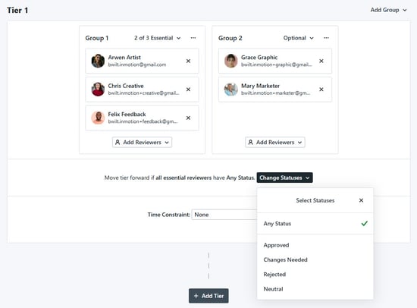Click Mary Marketer's avatar
This screenshot has width=417, height=308.
click(230, 90)
